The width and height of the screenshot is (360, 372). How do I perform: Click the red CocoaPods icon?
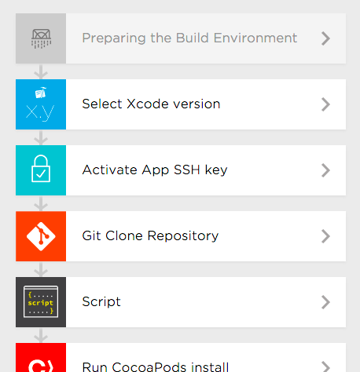pyautogui.click(x=41, y=358)
